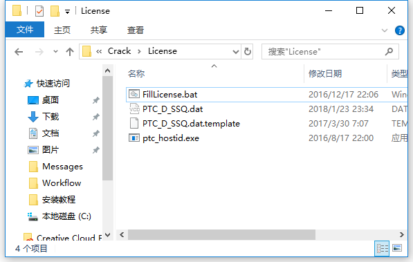The width and height of the screenshot is (413, 262).
Task: Click date 2016/12/17 22:06 of FillLicense.bat
Action: coord(343,95)
